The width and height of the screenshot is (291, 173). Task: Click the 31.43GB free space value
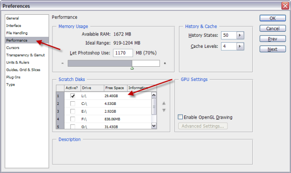pyautogui.click(x=111, y=127)
